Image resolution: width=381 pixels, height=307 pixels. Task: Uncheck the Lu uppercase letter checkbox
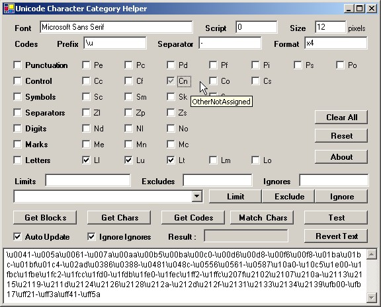(128, 160)
